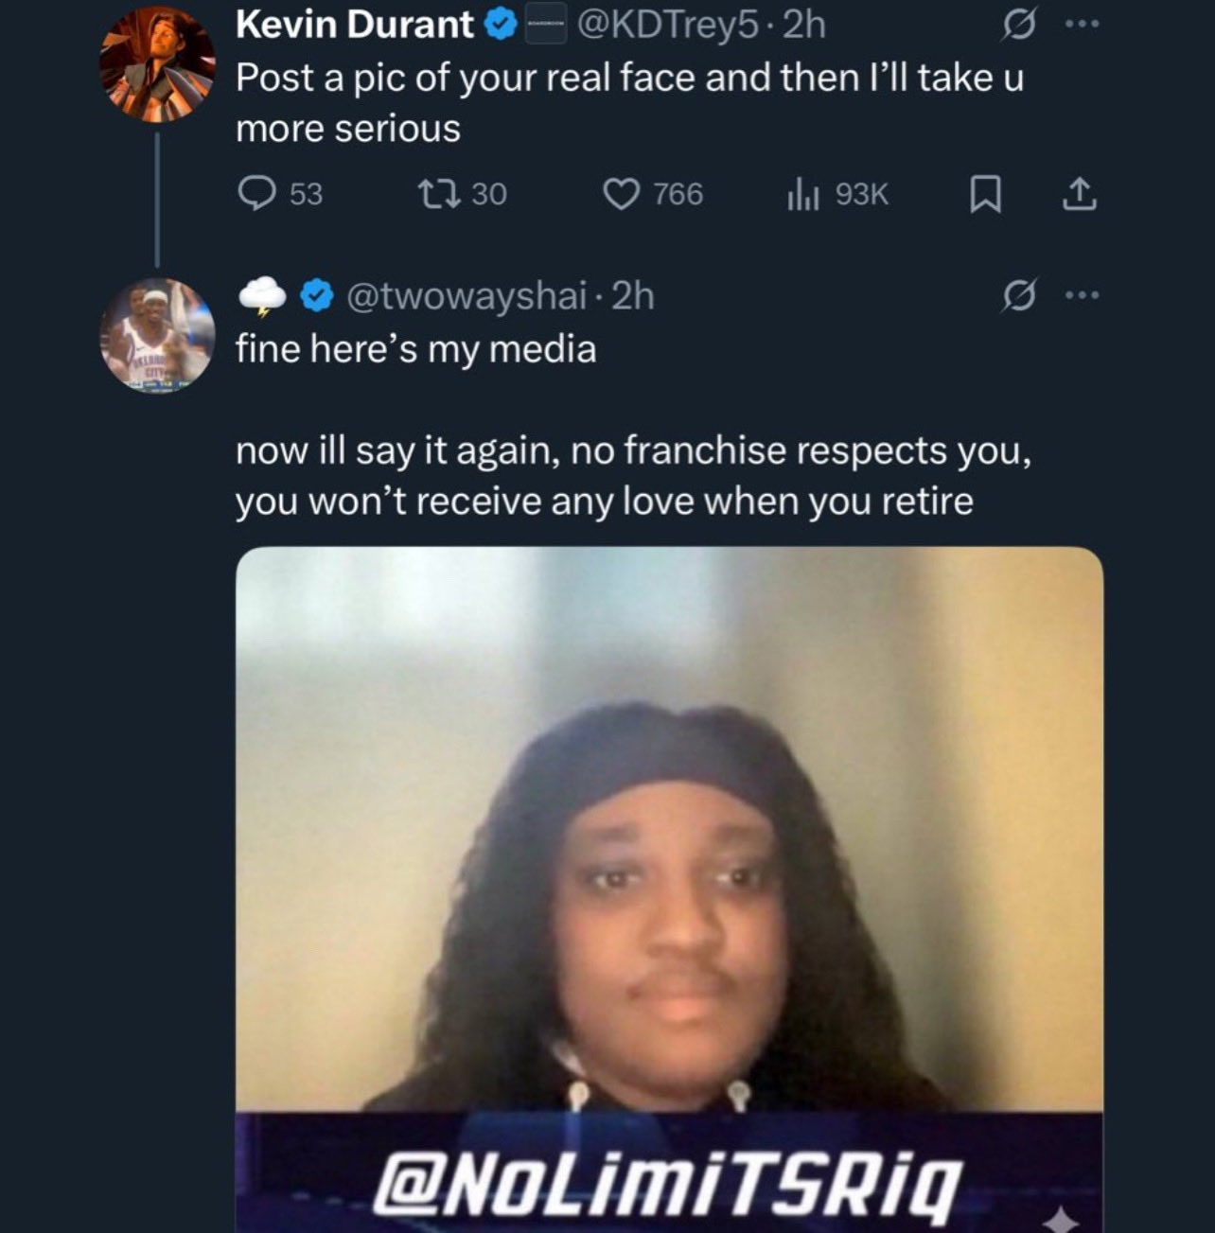Bookmark Kevin Durant's tweet
This screenshot has height=1233, width=1215.
click(984, 195)
